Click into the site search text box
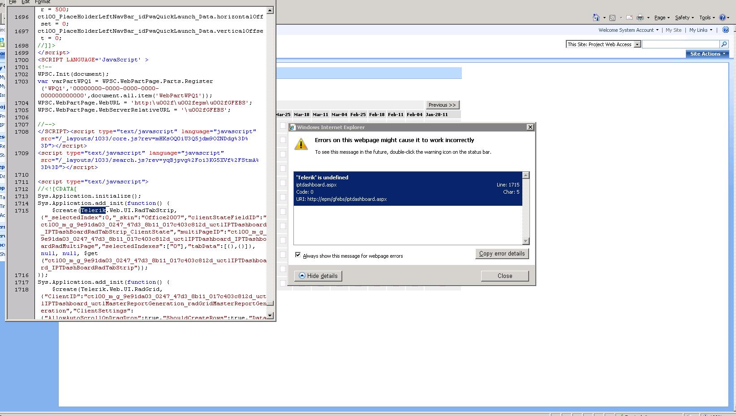 (x=681, y=44)
